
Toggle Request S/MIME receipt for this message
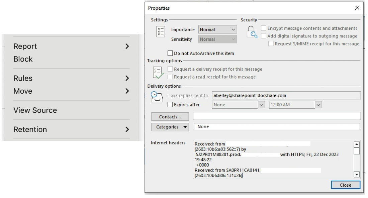[271, 43]
